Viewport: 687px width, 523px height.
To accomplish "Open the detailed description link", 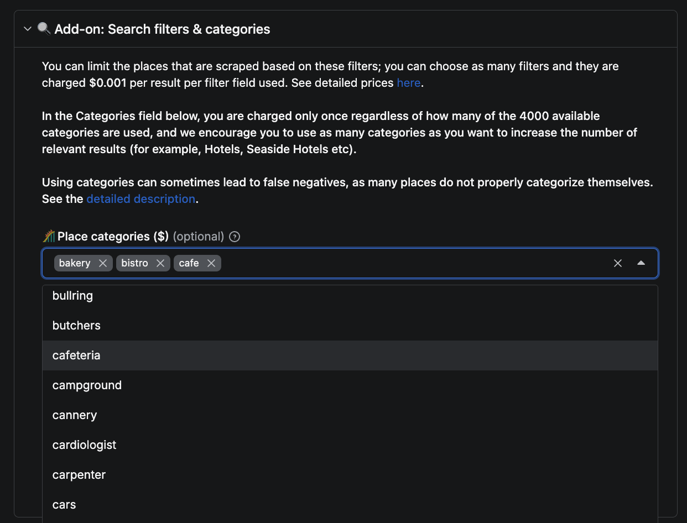I will (x=140, y=199).
